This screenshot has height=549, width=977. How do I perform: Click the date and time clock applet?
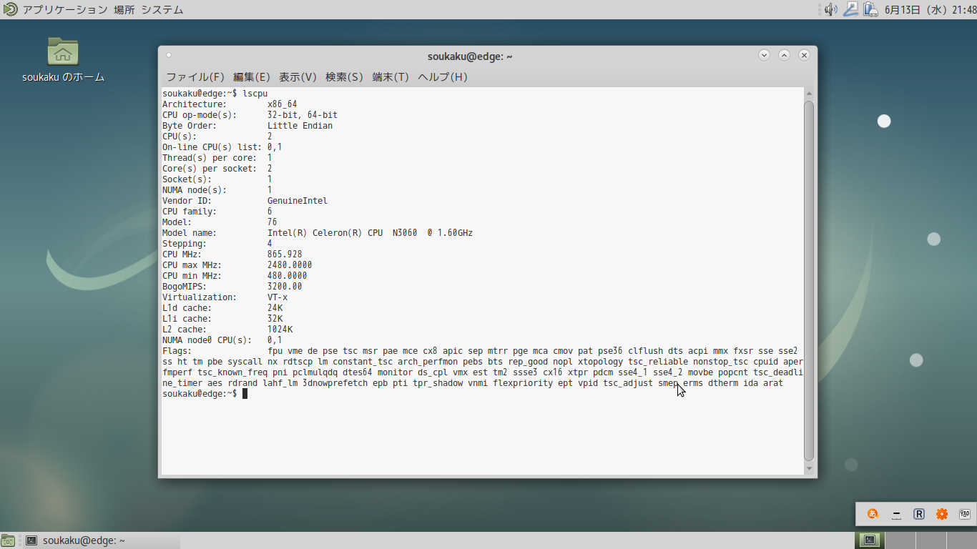click(930, 10)
